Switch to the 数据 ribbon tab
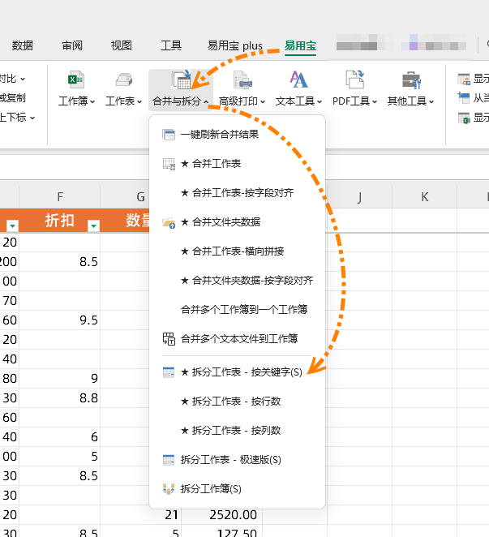The image size is (489, 537). (23, 45)
